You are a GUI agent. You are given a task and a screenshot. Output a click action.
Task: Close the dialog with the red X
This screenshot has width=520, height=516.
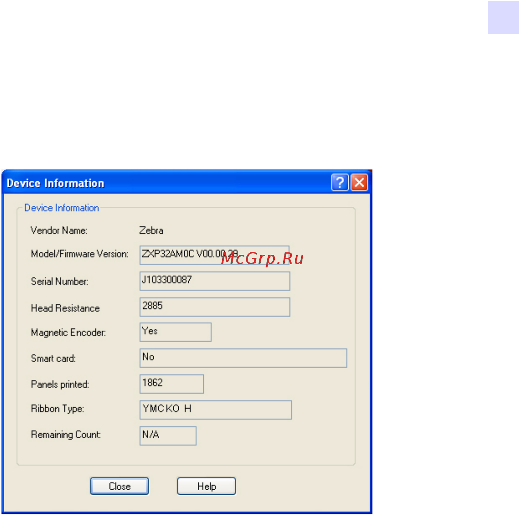point(359,183)
